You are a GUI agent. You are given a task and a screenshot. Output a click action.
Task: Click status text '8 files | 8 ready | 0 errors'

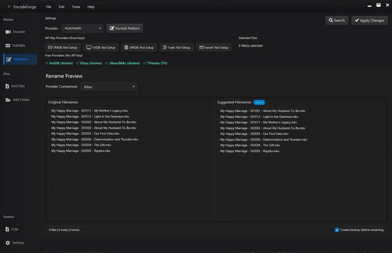64,230
